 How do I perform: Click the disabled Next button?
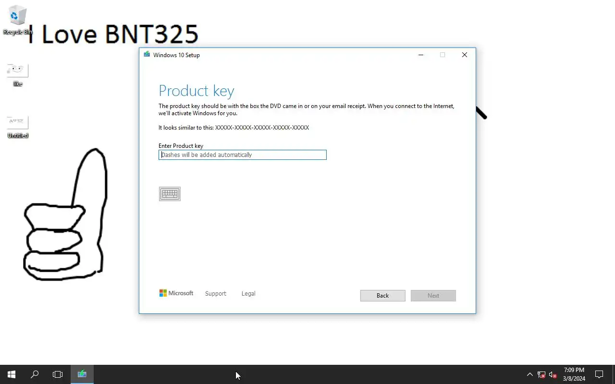[x=433, y=296]
